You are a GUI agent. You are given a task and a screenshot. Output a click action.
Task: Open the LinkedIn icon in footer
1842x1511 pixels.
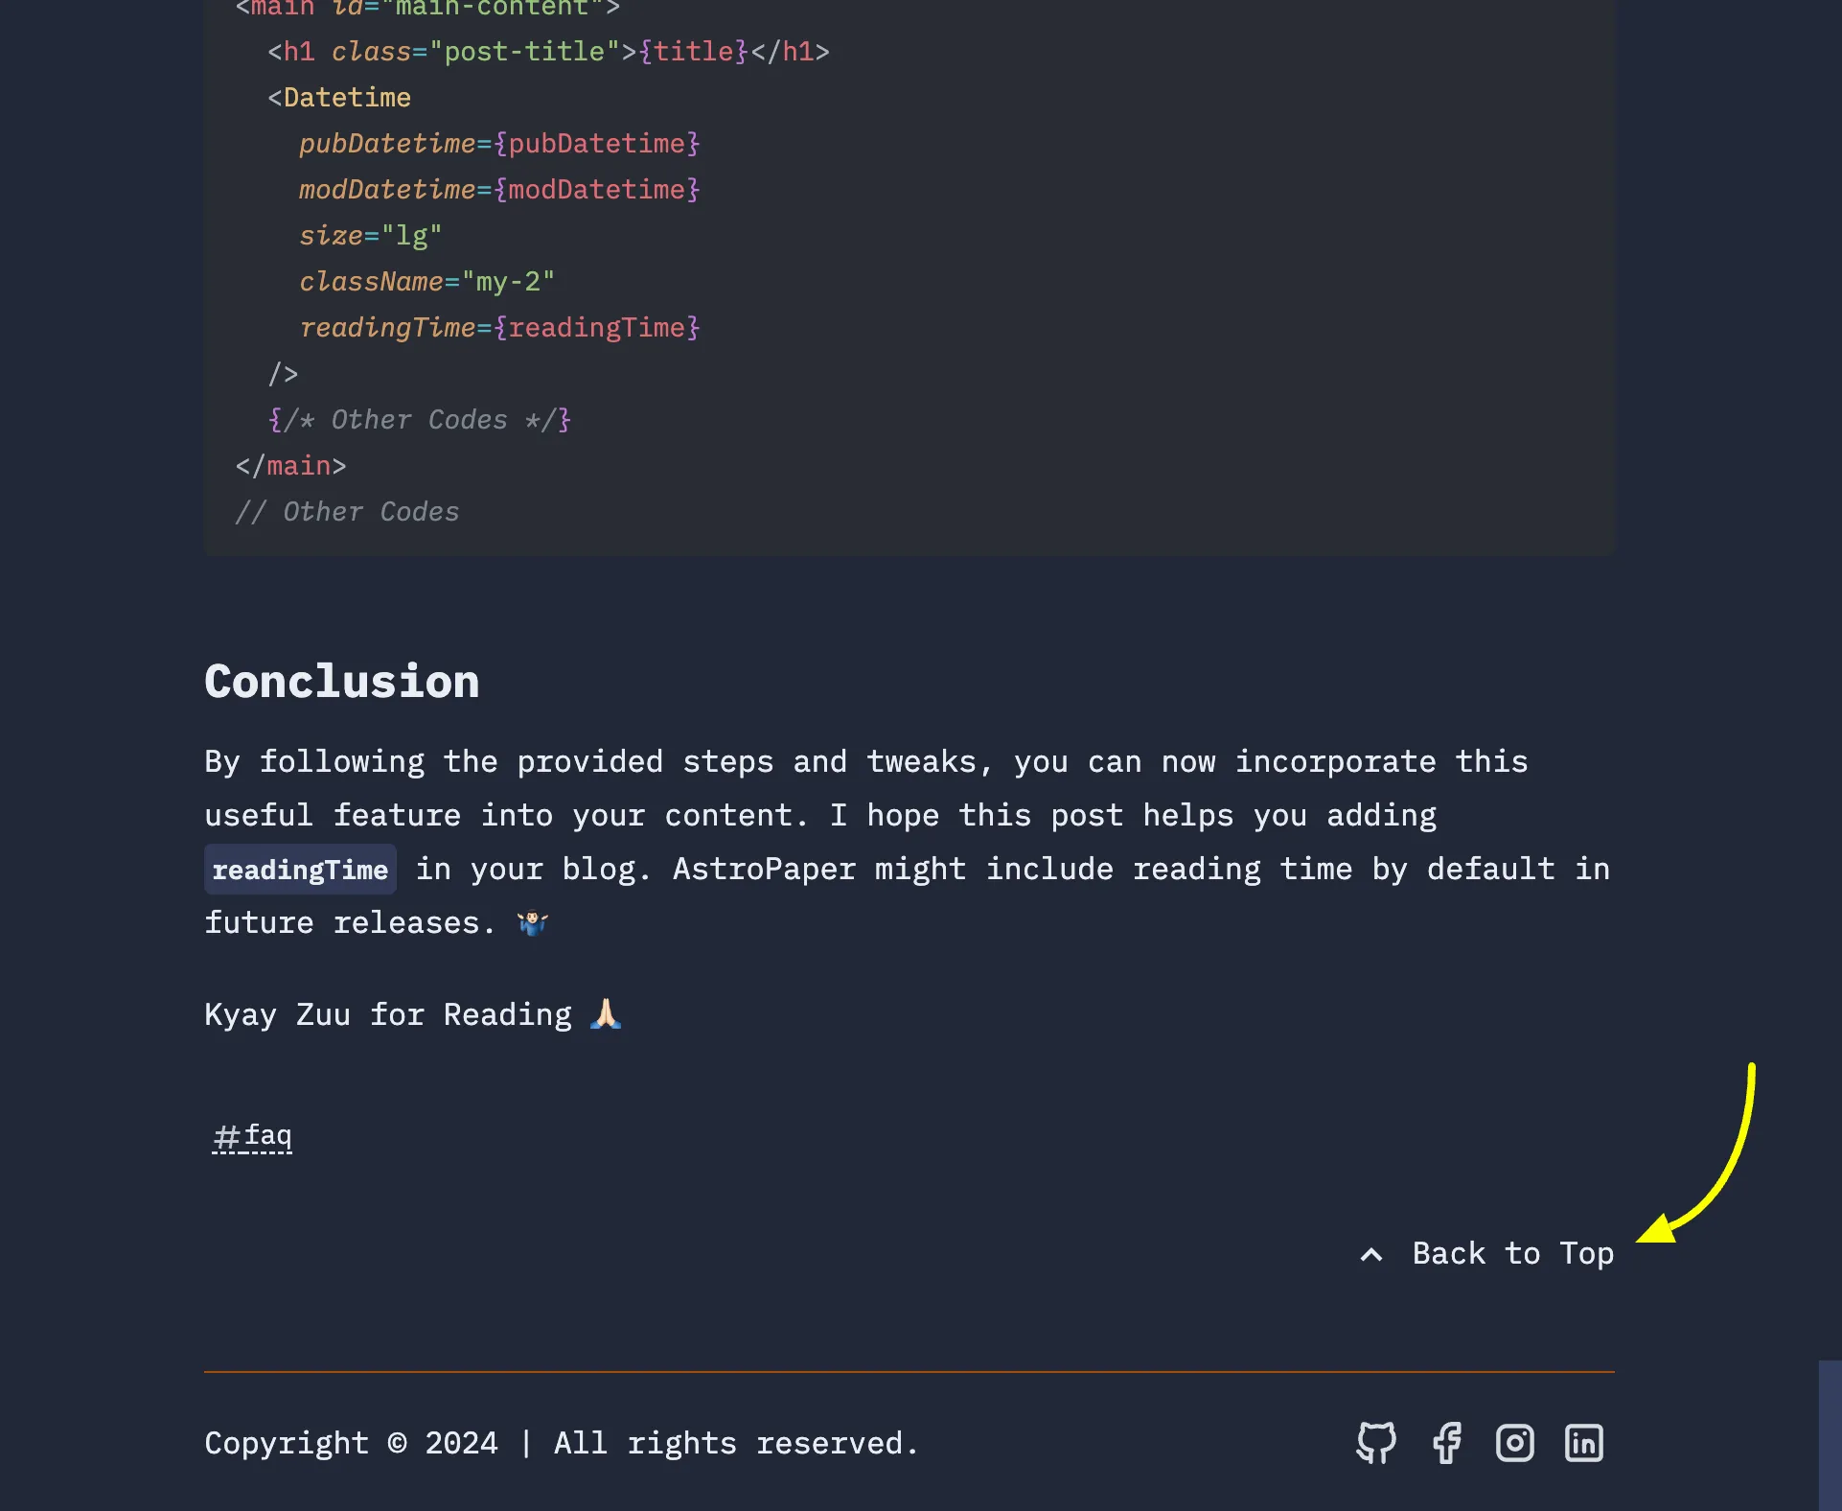[1584, 1442]
